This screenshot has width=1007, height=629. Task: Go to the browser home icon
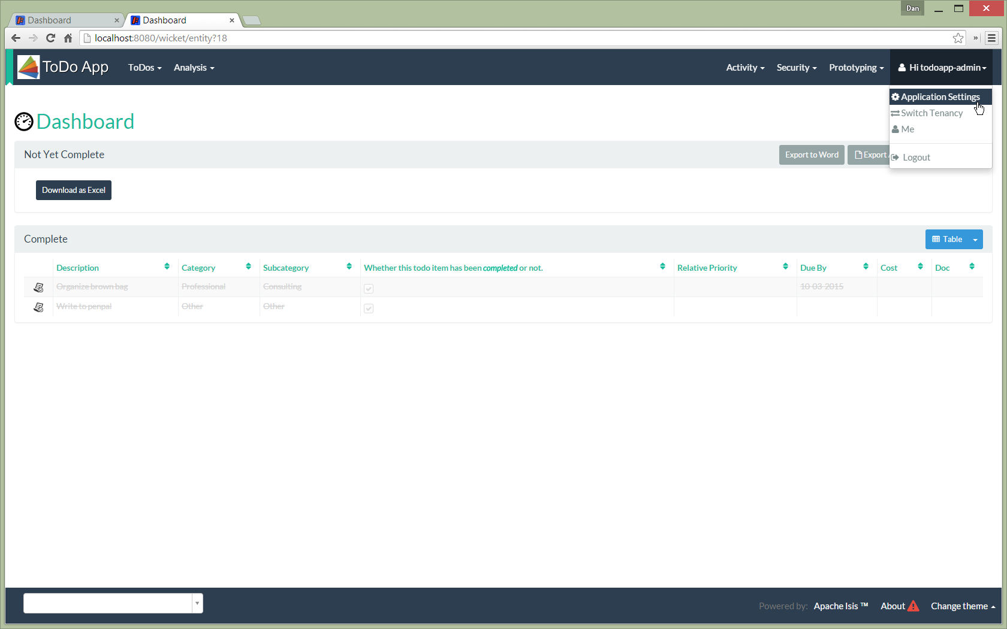pyautogui.click(x=68, y=38)
